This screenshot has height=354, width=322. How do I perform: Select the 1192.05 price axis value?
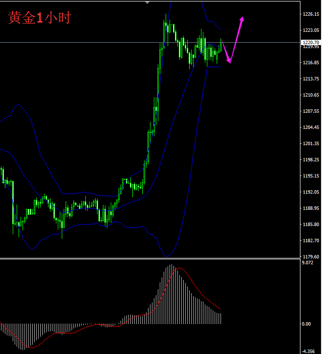(x=311, y=192)
